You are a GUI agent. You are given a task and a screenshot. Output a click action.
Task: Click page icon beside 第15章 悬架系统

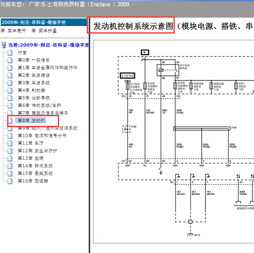coord(10,173)
